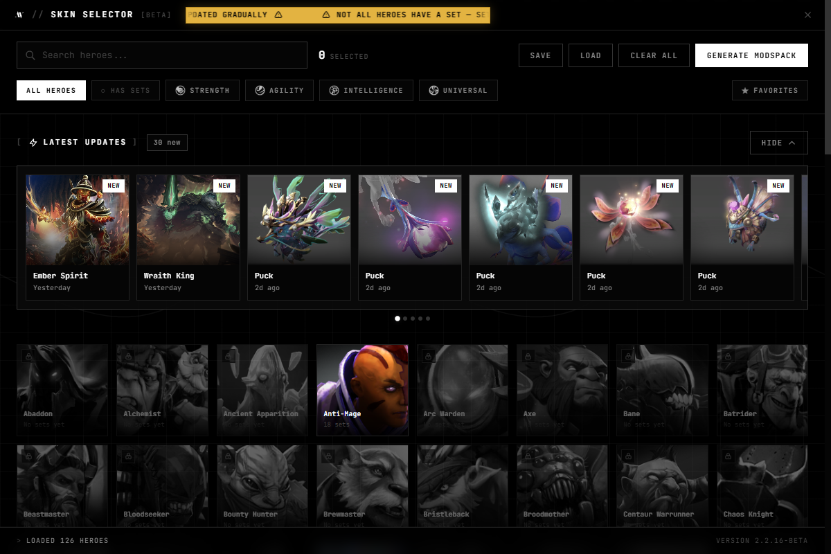Go to second carousel page dot
The image size is (831, 554).
coord(405,319)
